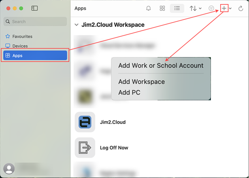249x178 pixels.
Task: Open the sort order dropdown
Action: click(196, 8)
